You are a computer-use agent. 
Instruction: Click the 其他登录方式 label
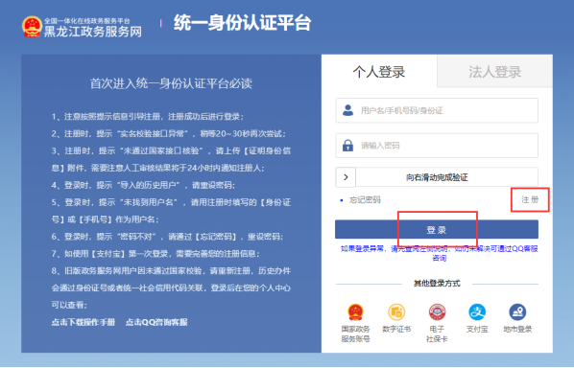437,284
